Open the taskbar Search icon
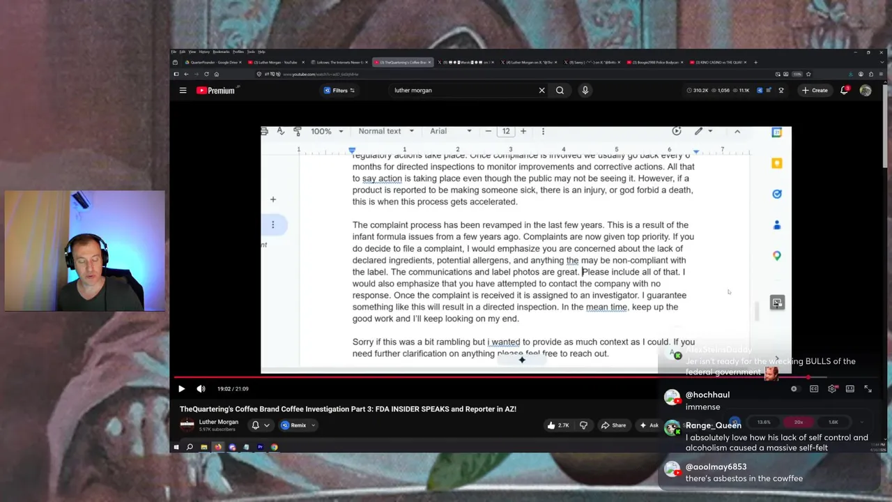 [x=190, y=447]
